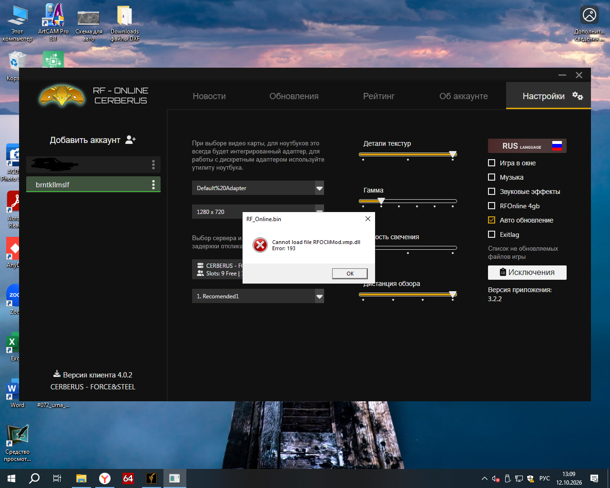Open options menu for the redacted account

153,164
